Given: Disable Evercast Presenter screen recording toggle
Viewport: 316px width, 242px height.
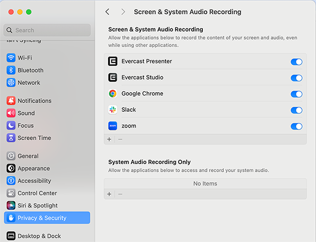Looking at the screenshot, I should click(x=297, y=62).
